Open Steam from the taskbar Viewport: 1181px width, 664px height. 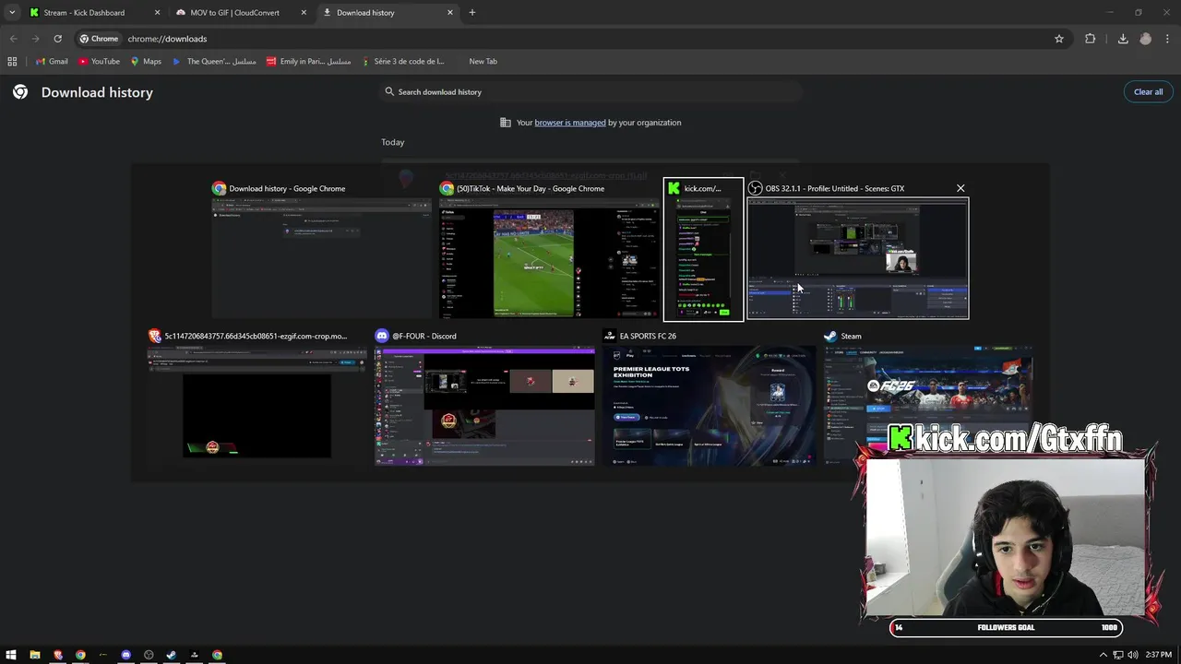pyautogui.click(x=172, y=655)
